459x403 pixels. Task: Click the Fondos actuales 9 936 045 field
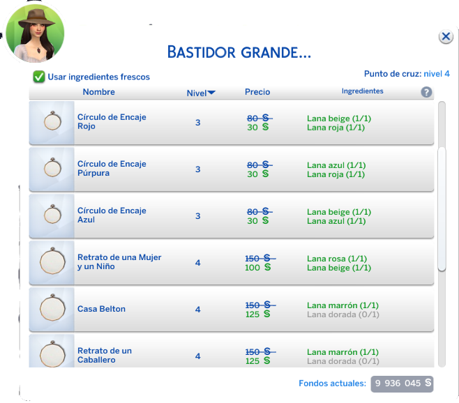(x=402, y=383)
